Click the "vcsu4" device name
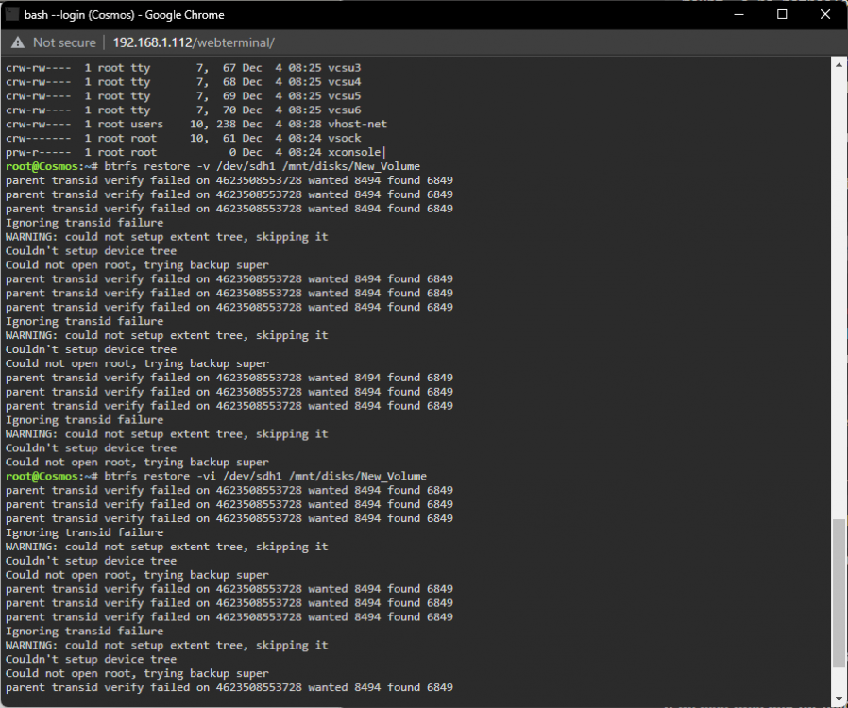Image resolution: width=848 pixels, height=708 pixels. (x=344, y=82)
